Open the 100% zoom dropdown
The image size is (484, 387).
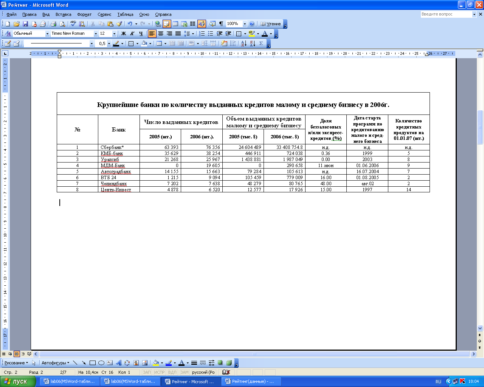(x=245, y=24)
